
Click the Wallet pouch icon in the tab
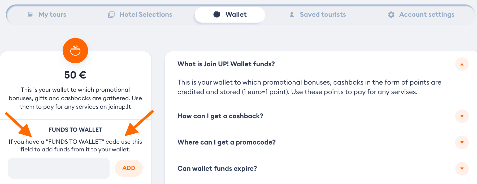(217, 14)
